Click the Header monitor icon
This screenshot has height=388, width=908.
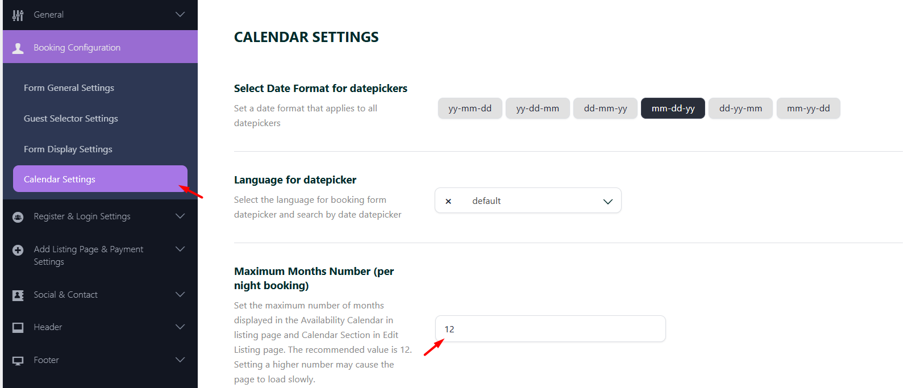[x=18, y=328]
